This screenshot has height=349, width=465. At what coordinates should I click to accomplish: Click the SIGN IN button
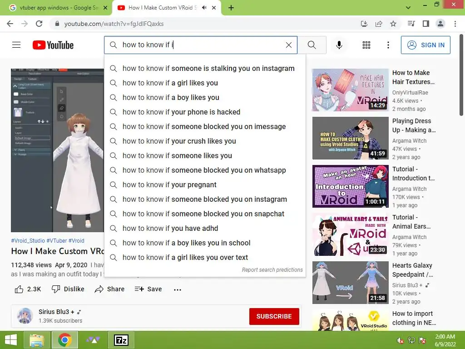tap(425, 45)
